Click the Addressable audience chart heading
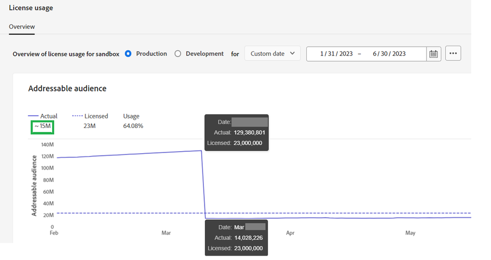 pyautogui.click(x=67, y=88)
